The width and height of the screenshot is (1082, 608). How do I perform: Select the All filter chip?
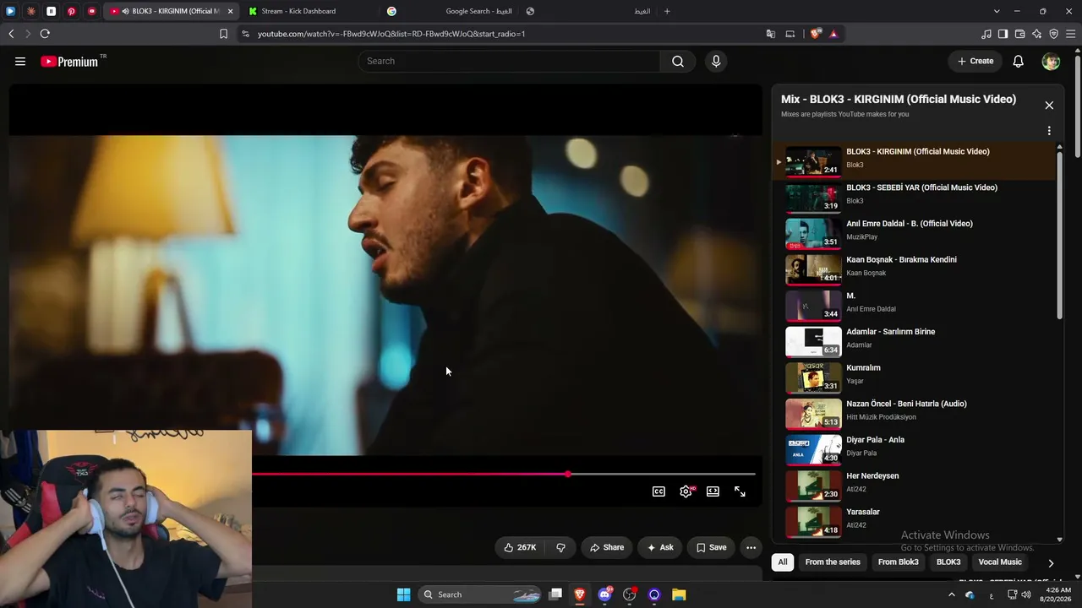[x=783, y=562]
